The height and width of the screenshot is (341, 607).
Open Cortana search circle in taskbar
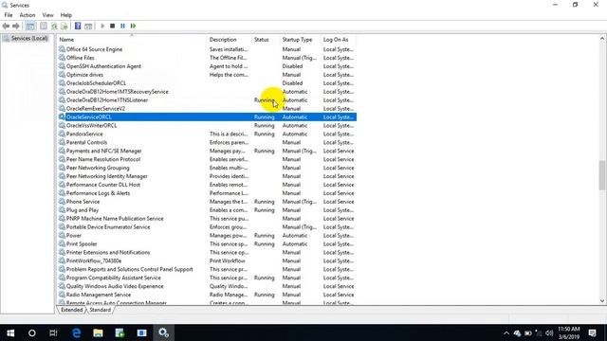[32, 332]
